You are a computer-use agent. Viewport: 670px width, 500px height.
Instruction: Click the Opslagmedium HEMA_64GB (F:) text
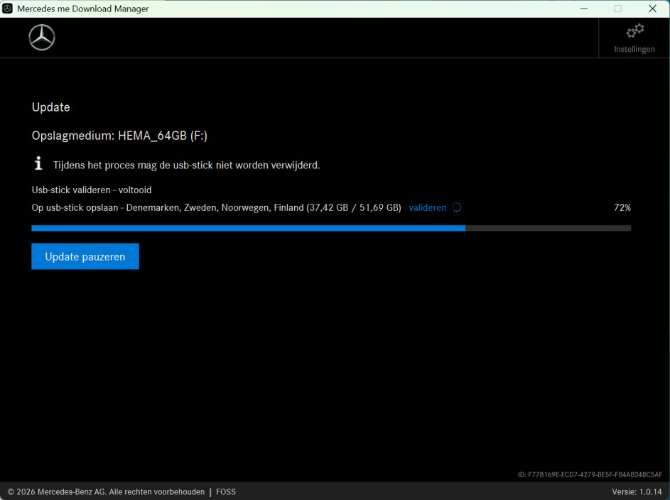(x=119, y=136)
